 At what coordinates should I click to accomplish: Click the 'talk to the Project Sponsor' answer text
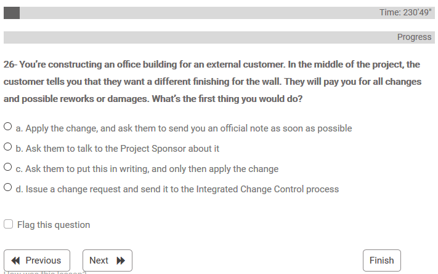point(117,149)
